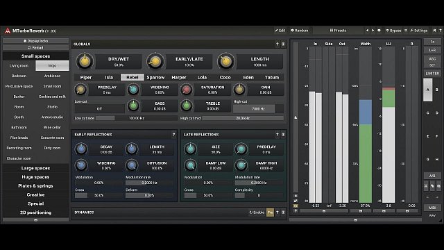The width and height of the screenshot is (444, 250).
Task: Click the Early/Late knob
Action: [155, 61]
